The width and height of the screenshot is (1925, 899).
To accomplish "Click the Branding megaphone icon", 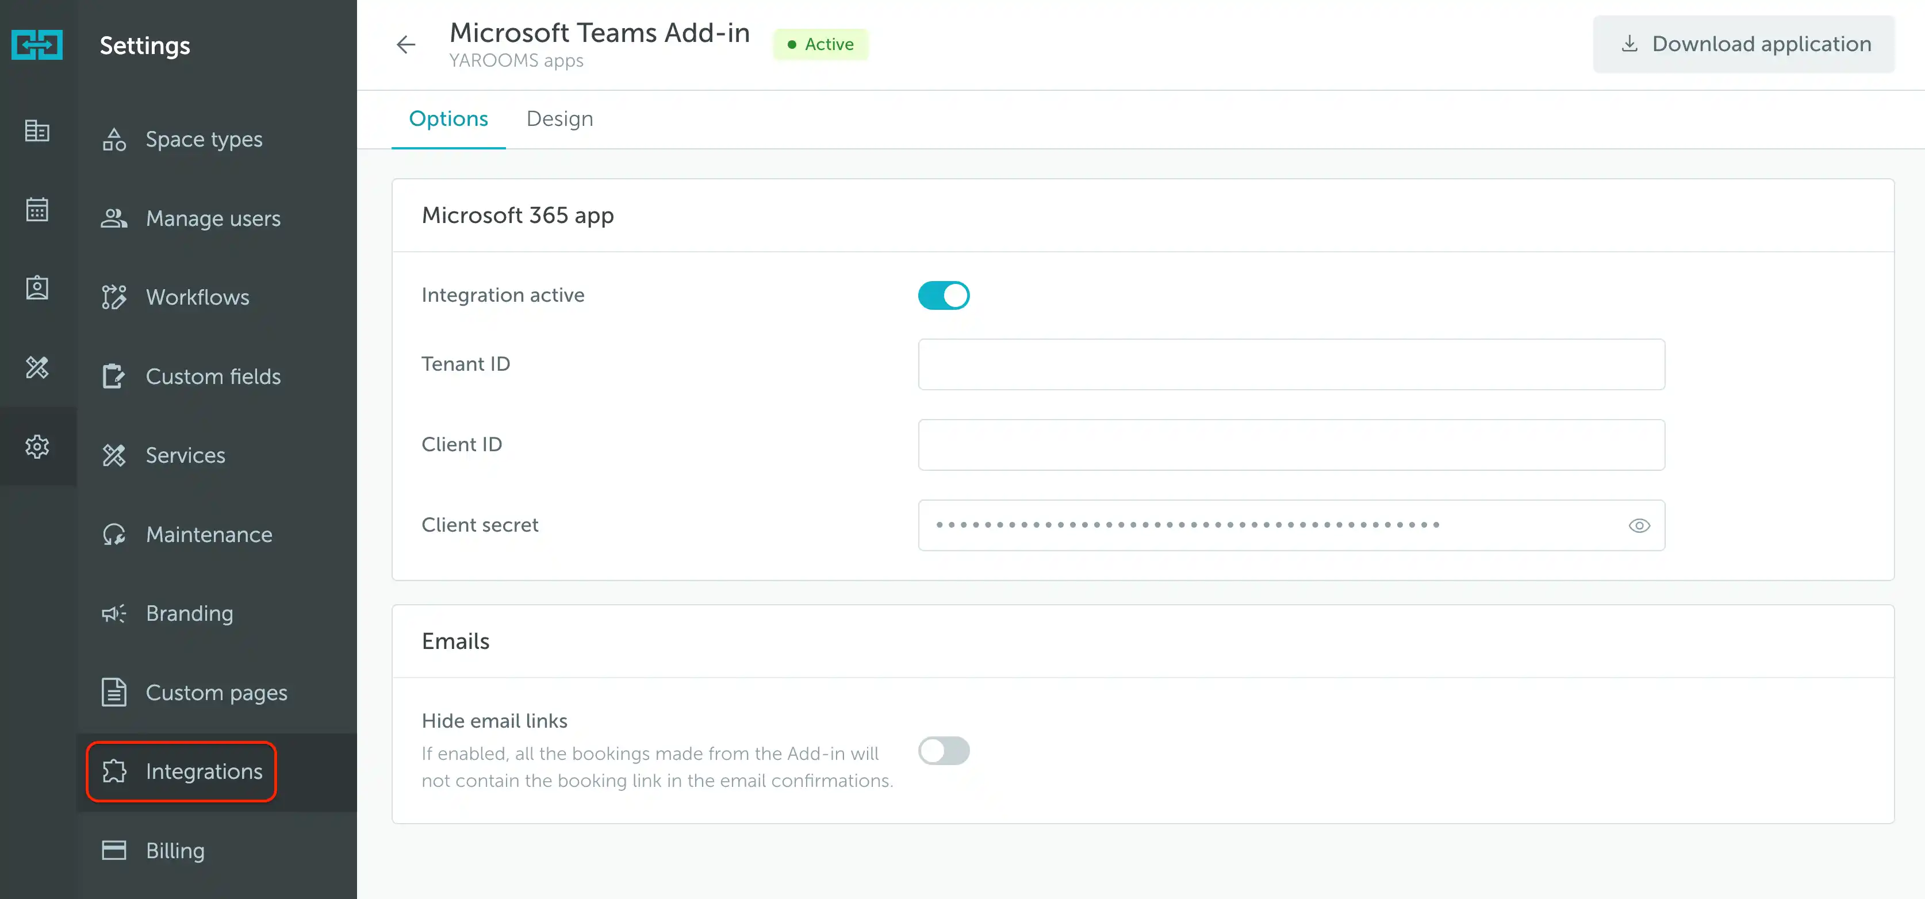I will pos(114,613).
